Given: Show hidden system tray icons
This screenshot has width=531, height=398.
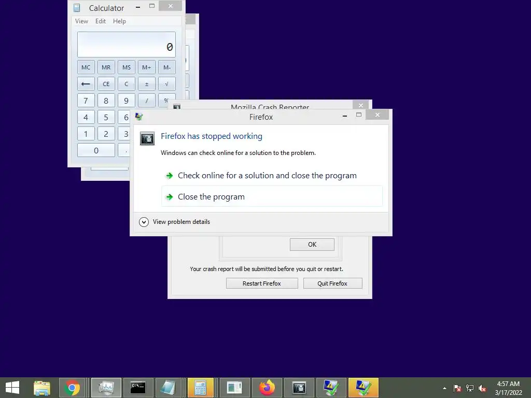Looking at the screenshot, I should (444, 388).
